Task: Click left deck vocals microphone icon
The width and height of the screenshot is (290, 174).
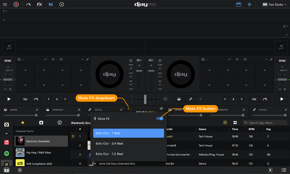Action: (x=90, y=110)
